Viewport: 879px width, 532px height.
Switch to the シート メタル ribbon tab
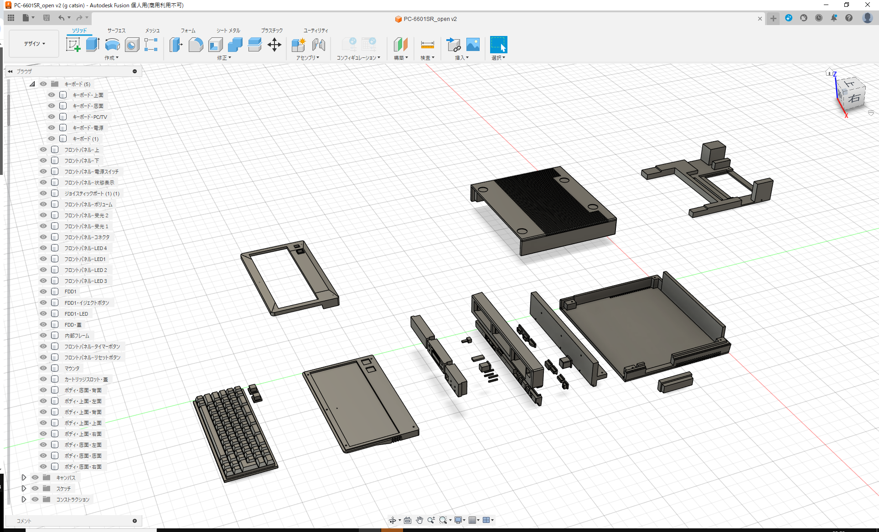[227, 31]
